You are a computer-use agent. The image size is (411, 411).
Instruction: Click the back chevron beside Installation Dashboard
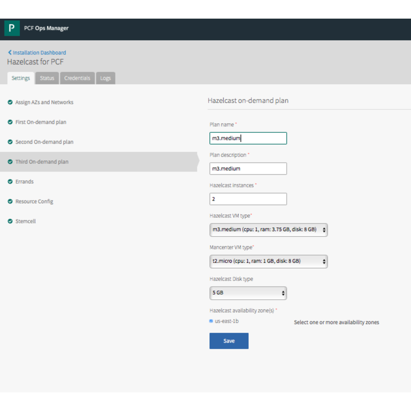tap(10, 52)
